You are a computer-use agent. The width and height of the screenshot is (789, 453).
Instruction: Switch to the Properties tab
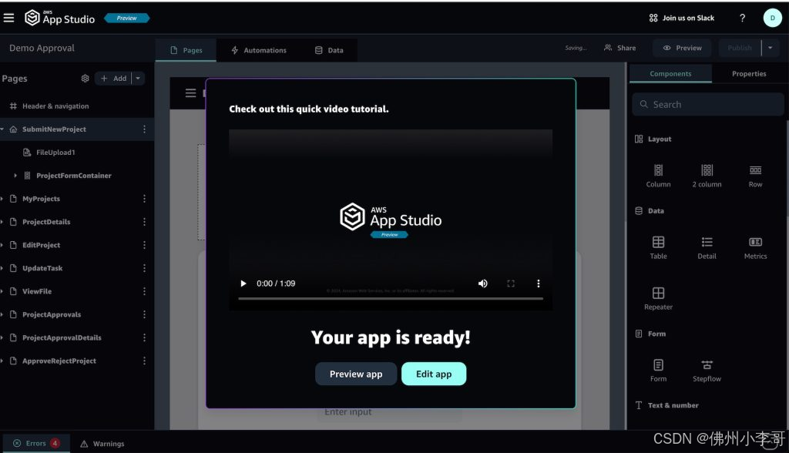pyautogui.click(x=749, y=73)
